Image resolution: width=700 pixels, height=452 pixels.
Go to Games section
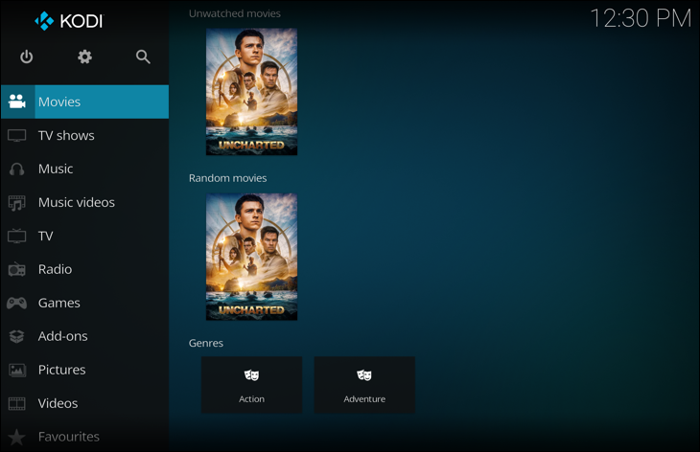pyautogui.click(x=84, y=303)
